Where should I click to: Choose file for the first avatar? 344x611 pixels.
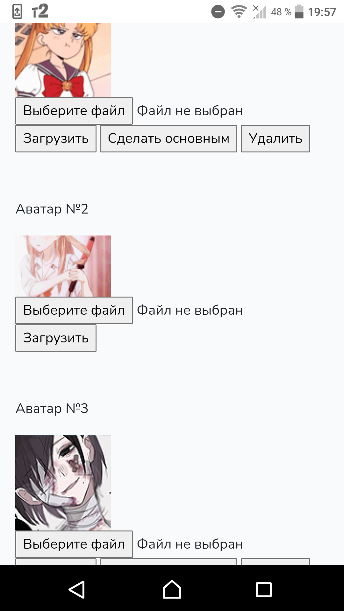pos(74,111)
